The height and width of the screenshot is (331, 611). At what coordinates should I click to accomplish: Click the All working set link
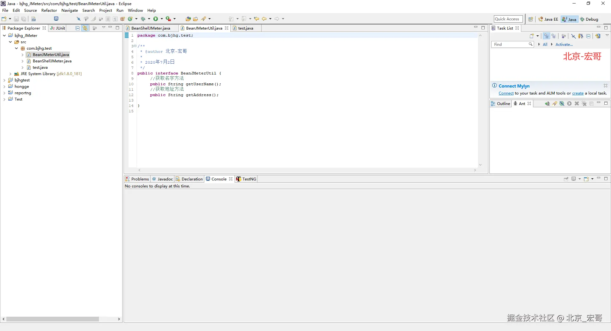[545, 45]
